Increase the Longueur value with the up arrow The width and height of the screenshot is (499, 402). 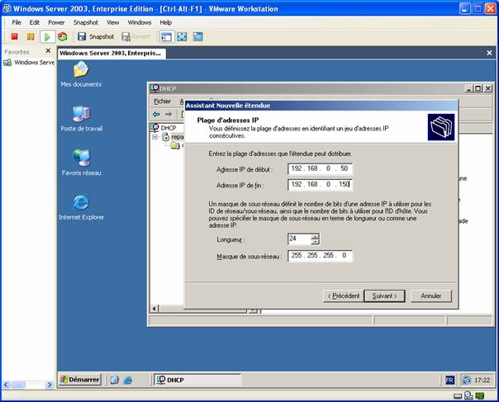pyautogui.click(x=315, y=236)
